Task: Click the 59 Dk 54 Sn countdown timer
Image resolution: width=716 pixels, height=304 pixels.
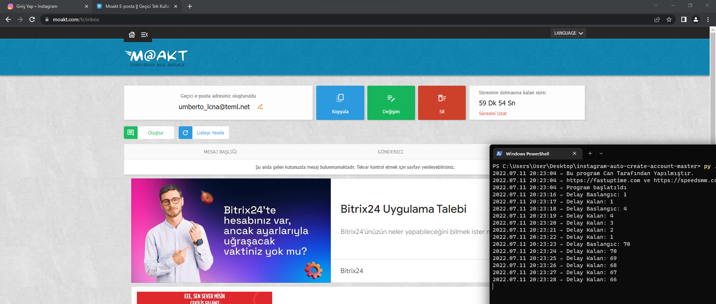Action: [497, 103]
